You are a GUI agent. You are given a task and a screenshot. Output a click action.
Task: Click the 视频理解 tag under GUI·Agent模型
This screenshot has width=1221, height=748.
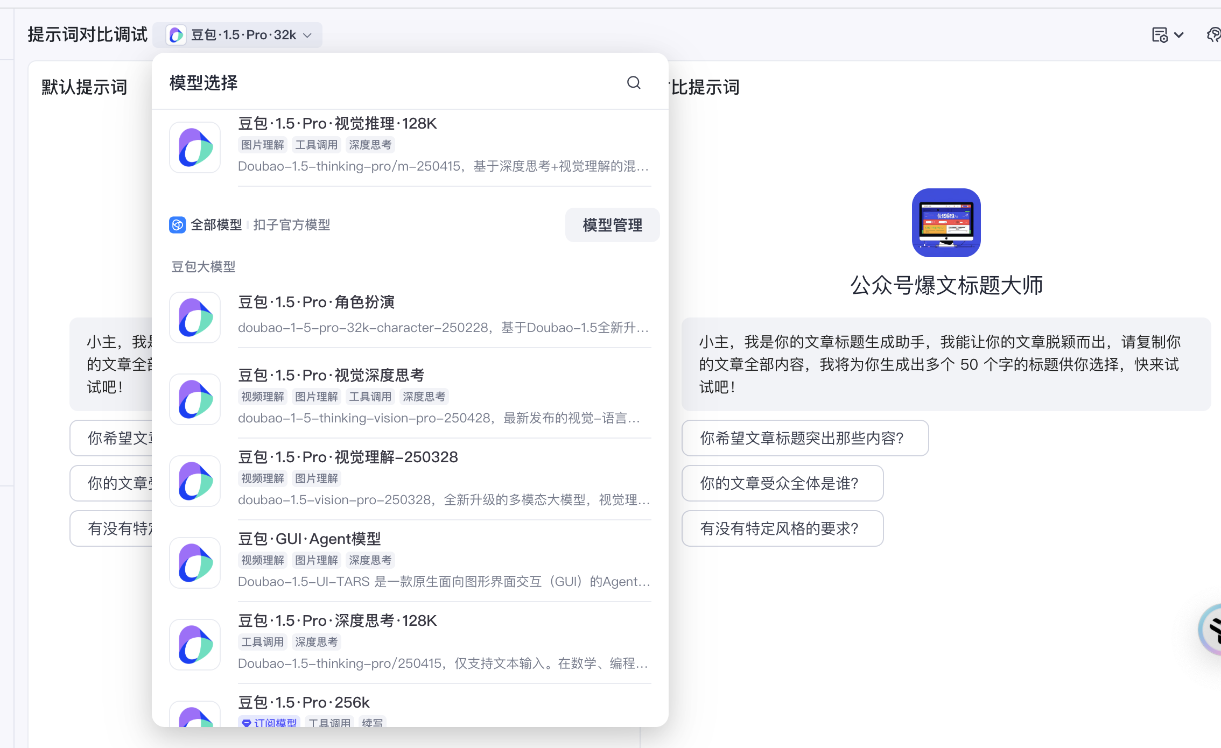click(263, 560)
